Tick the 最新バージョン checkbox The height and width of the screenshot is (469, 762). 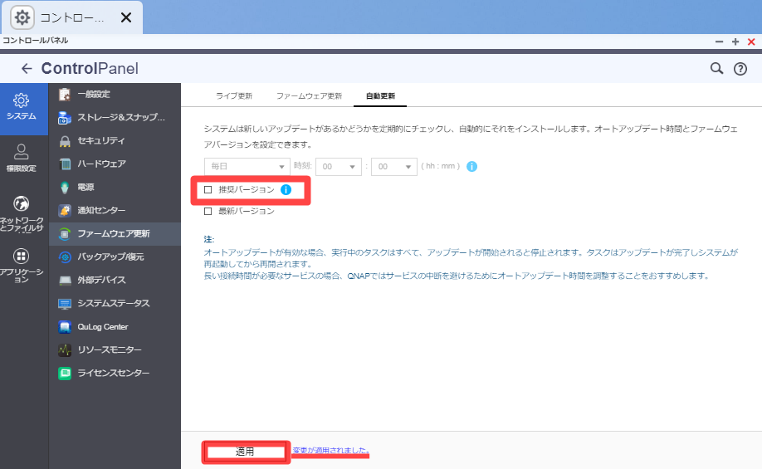tap(208, 211)
